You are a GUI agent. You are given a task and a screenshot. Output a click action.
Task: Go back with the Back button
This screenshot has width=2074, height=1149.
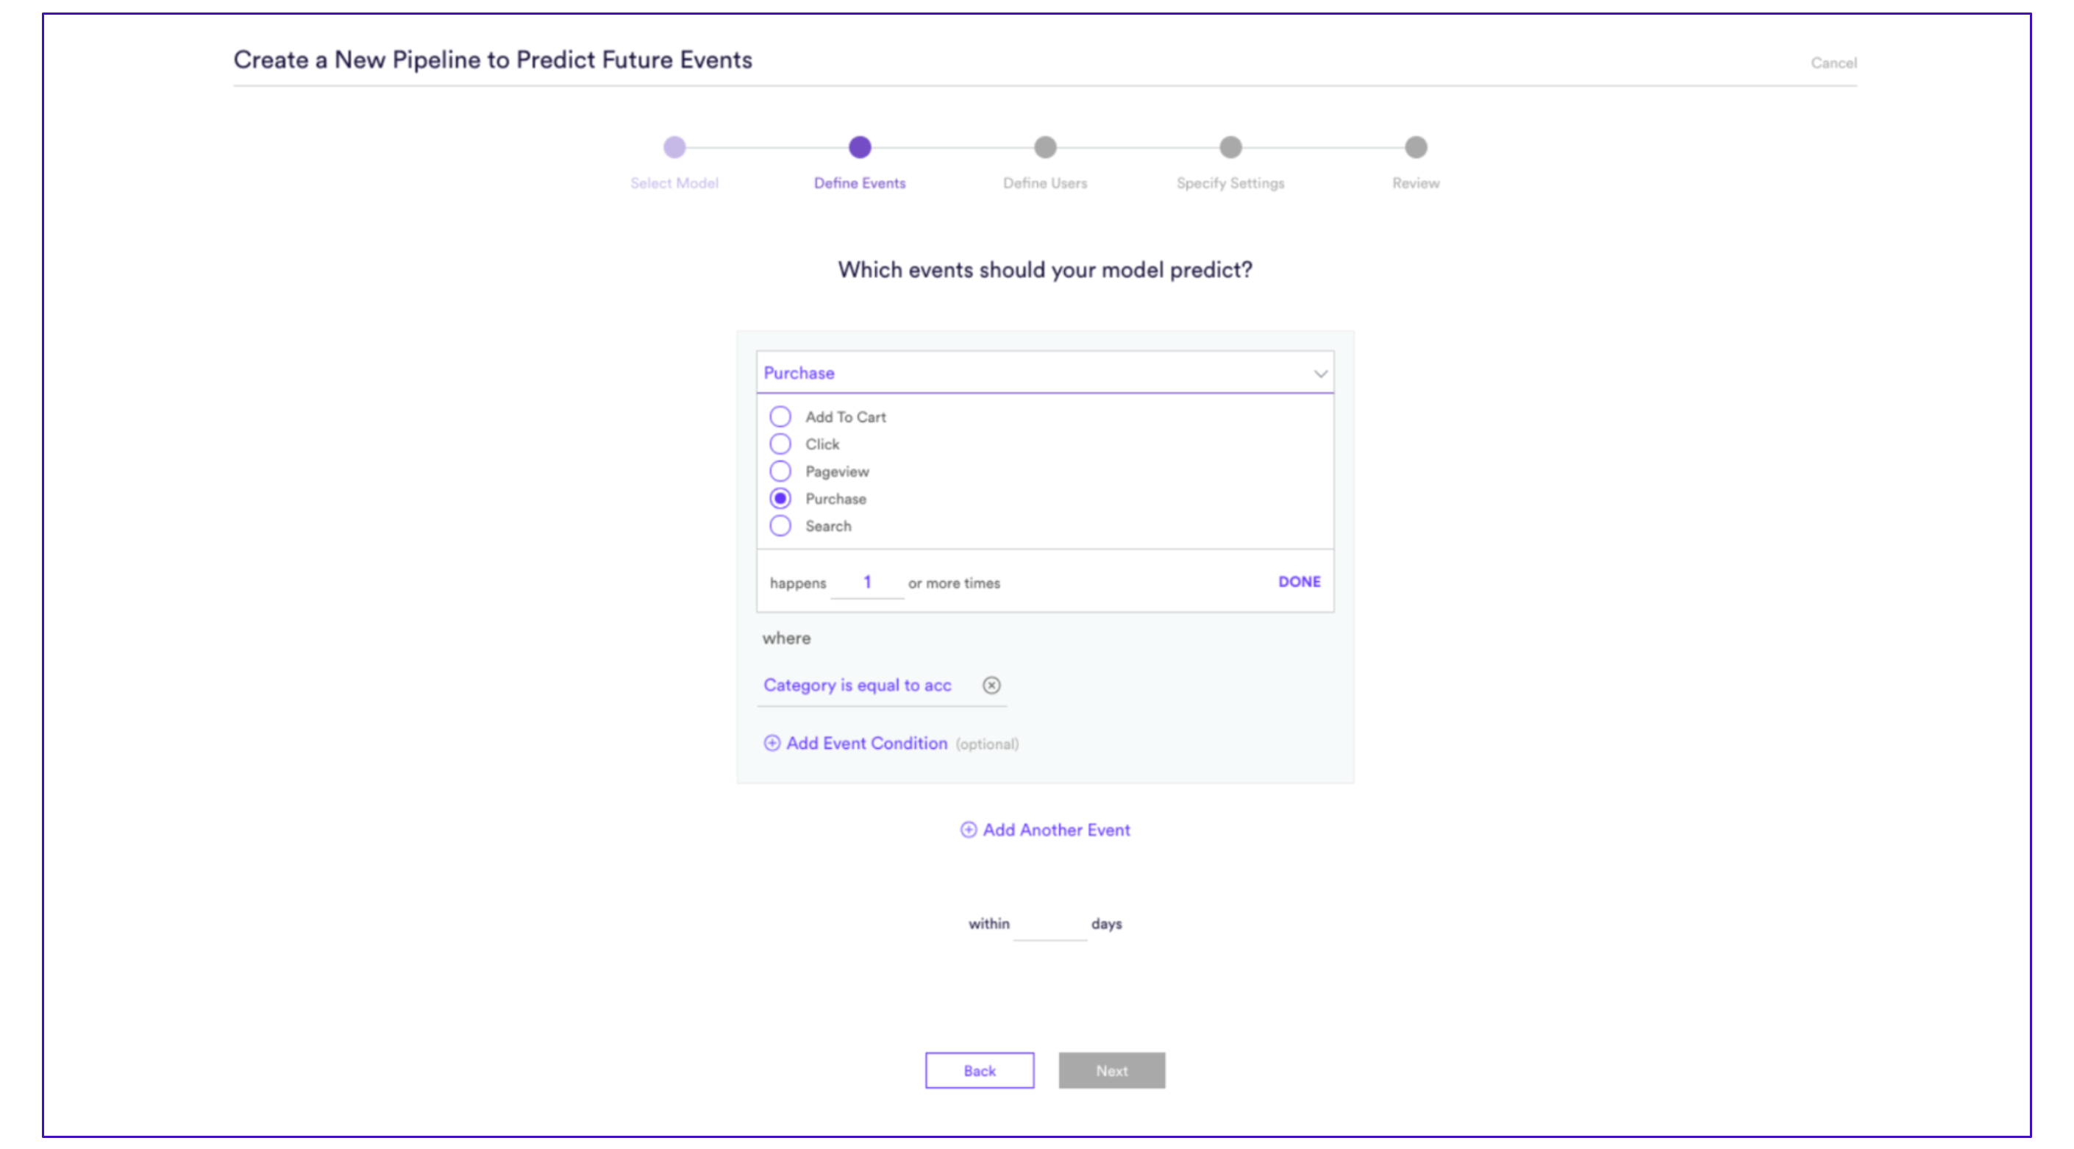pos(980,1071)
